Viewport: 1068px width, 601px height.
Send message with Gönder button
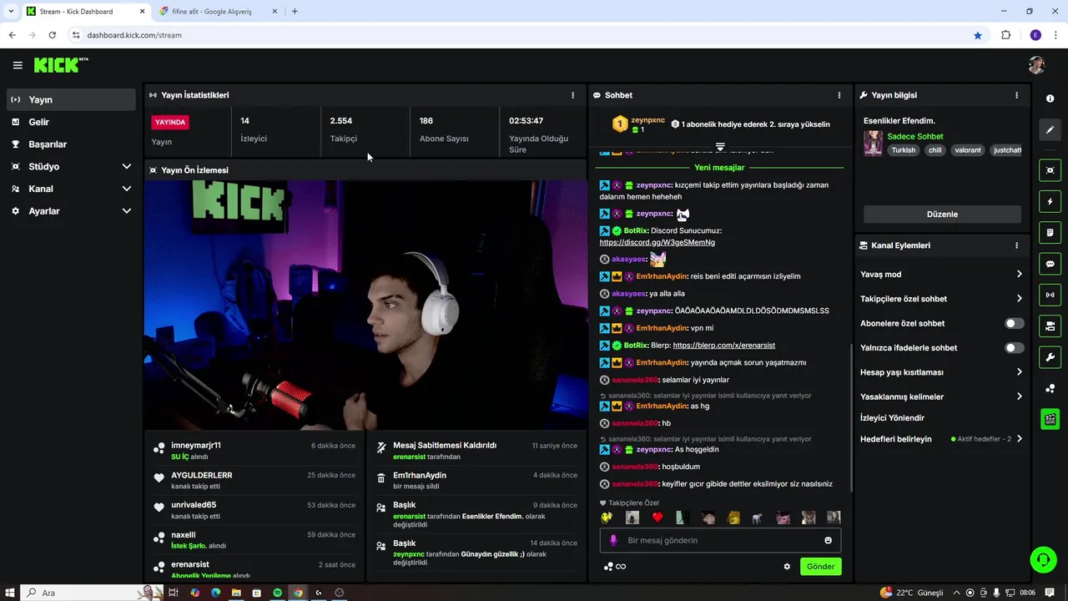click(x=820, y=567)
